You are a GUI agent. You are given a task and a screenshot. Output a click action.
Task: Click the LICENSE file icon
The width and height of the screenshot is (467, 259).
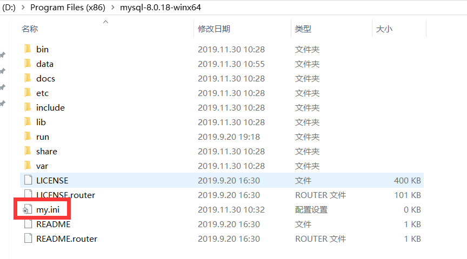pos(28,180)
